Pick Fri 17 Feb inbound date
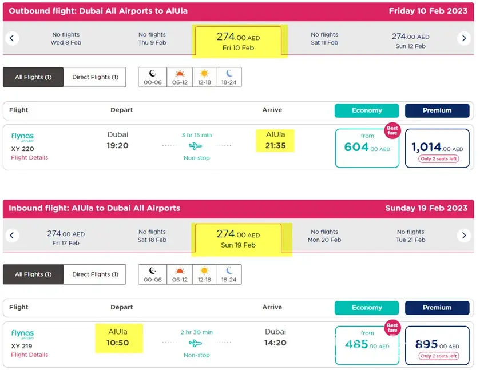Screen dimensions: 480x370 pyautogui.click(x=66, y=238)
